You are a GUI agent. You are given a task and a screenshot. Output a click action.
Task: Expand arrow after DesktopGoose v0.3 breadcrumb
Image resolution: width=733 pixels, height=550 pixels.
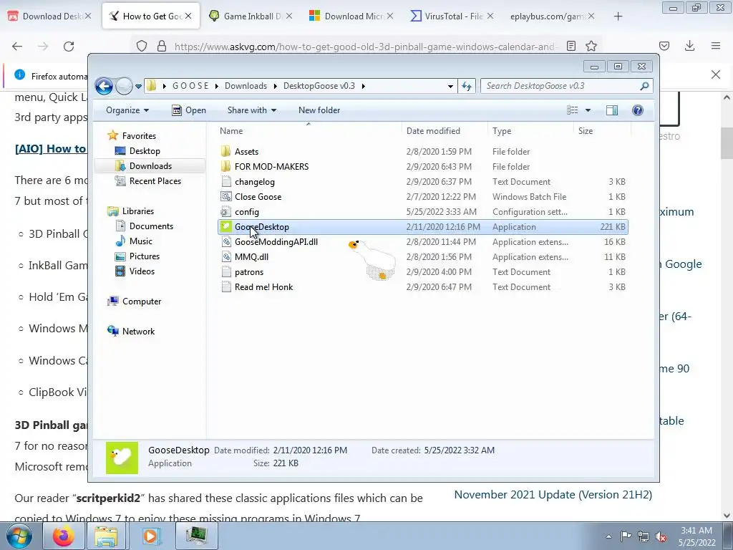click(363, 86)
